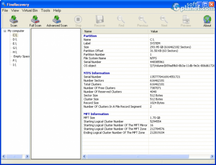Click the Label row showing SYSTEM
This screenshot has width=216, height=165.
click(148, 44)
